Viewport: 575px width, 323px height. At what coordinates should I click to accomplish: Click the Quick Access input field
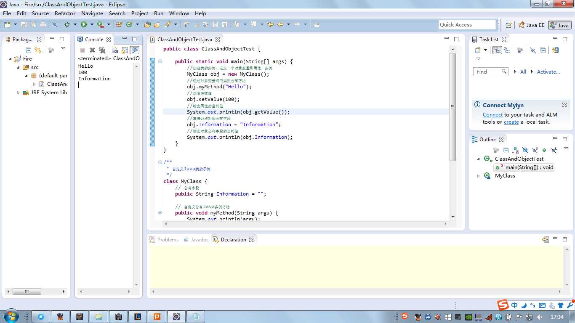467,25
